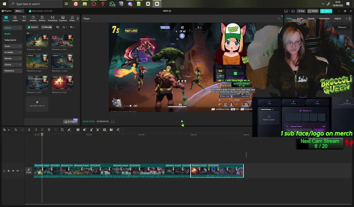
Task: Click the timeline playhead handle at the ruler
Action: pos(42,134)
